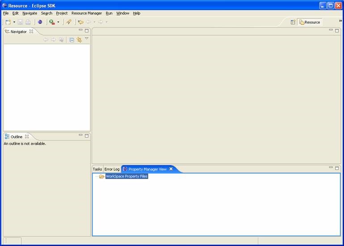The image size is (344, 246).
Task: Click Navigator Up one level icon
Action: click(62, 40)
